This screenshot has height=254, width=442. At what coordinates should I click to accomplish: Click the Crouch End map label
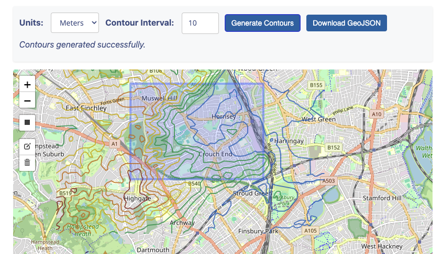pyautogui.click(x=215, y=154)
